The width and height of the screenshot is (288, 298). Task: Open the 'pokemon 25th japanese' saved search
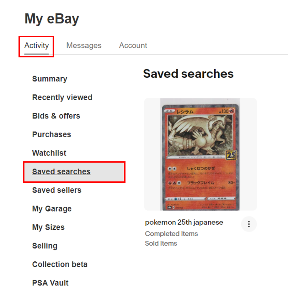[x=184, y=222]
